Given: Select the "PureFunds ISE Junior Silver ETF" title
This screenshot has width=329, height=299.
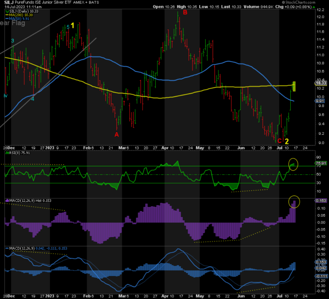Looking at the screenshot, I should 43,3.
